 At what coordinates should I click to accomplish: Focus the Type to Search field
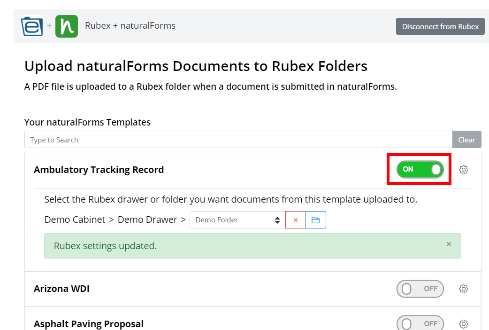(238, 140)
